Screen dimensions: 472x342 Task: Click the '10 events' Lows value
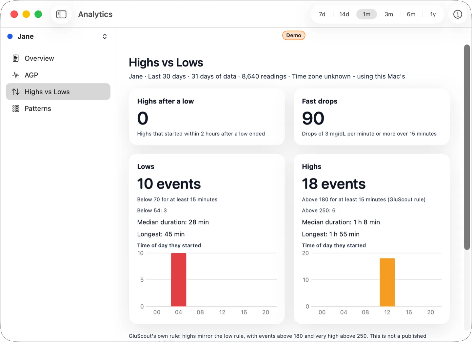(169, 184)
